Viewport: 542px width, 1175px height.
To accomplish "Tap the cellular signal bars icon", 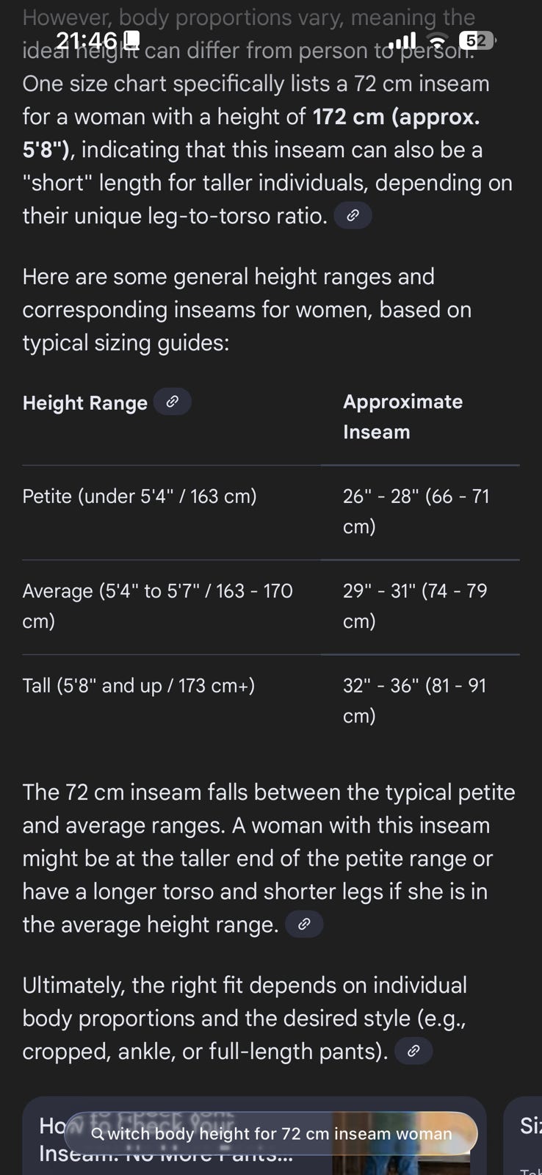I will [402, 41].
